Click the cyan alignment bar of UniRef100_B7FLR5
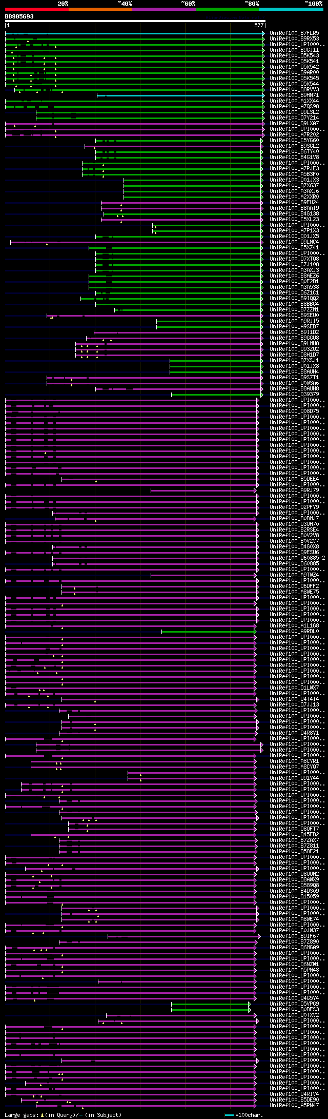This screenshot has height=1119, width=328. 135,33
